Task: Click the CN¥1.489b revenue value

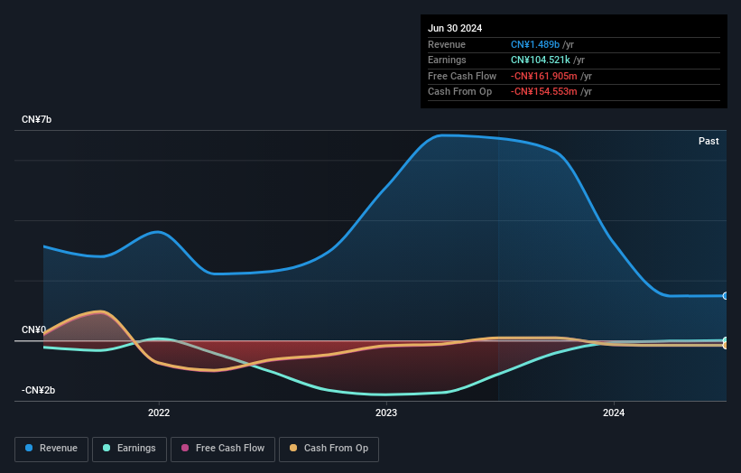Action: (535, 44)
